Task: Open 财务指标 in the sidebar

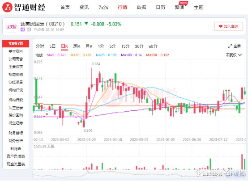Action: [x=16, y=133]
